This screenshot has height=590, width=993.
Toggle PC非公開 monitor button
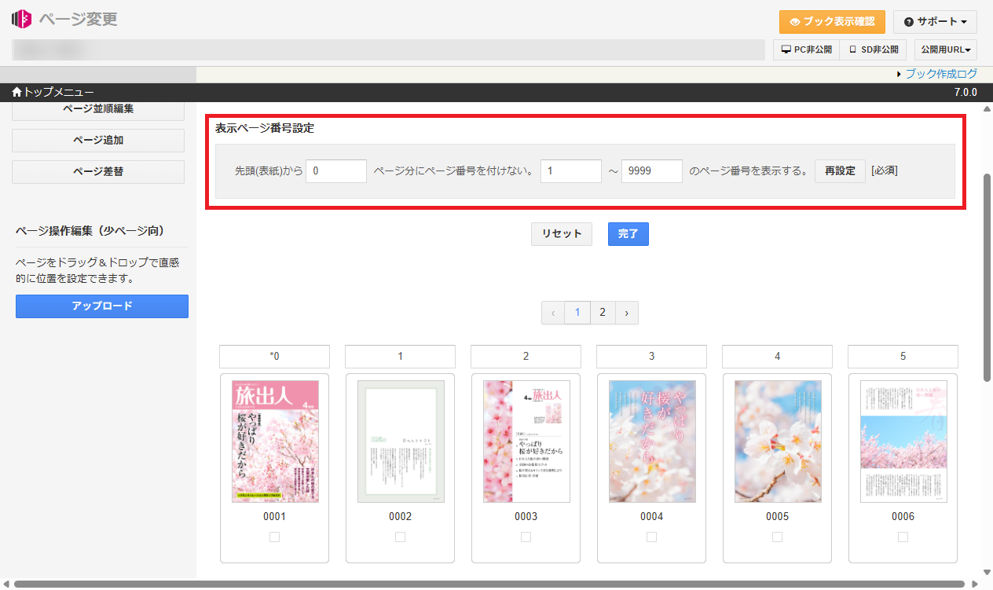(806, 49)
